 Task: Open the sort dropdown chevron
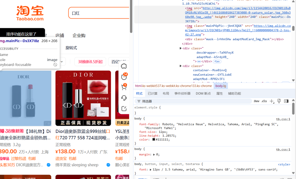pos(62,62)
